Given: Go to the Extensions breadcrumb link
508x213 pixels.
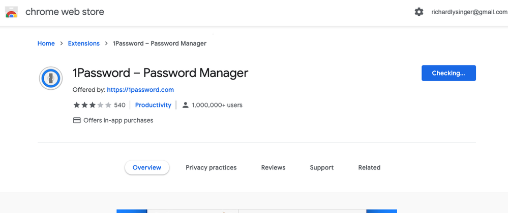Looking at the screenshot, I should 84,44.
